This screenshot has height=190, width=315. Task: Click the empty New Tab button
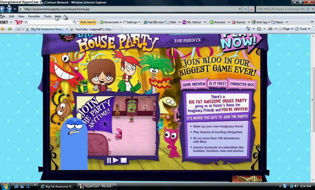[118, 29]
